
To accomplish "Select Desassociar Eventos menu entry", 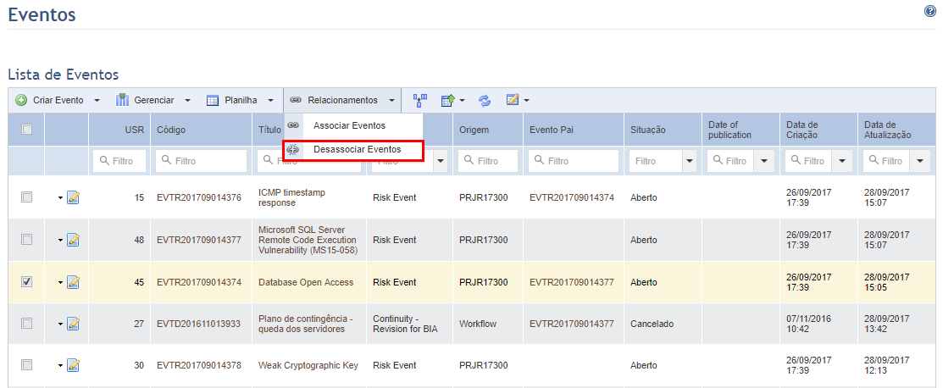I will tap(353, 149).
